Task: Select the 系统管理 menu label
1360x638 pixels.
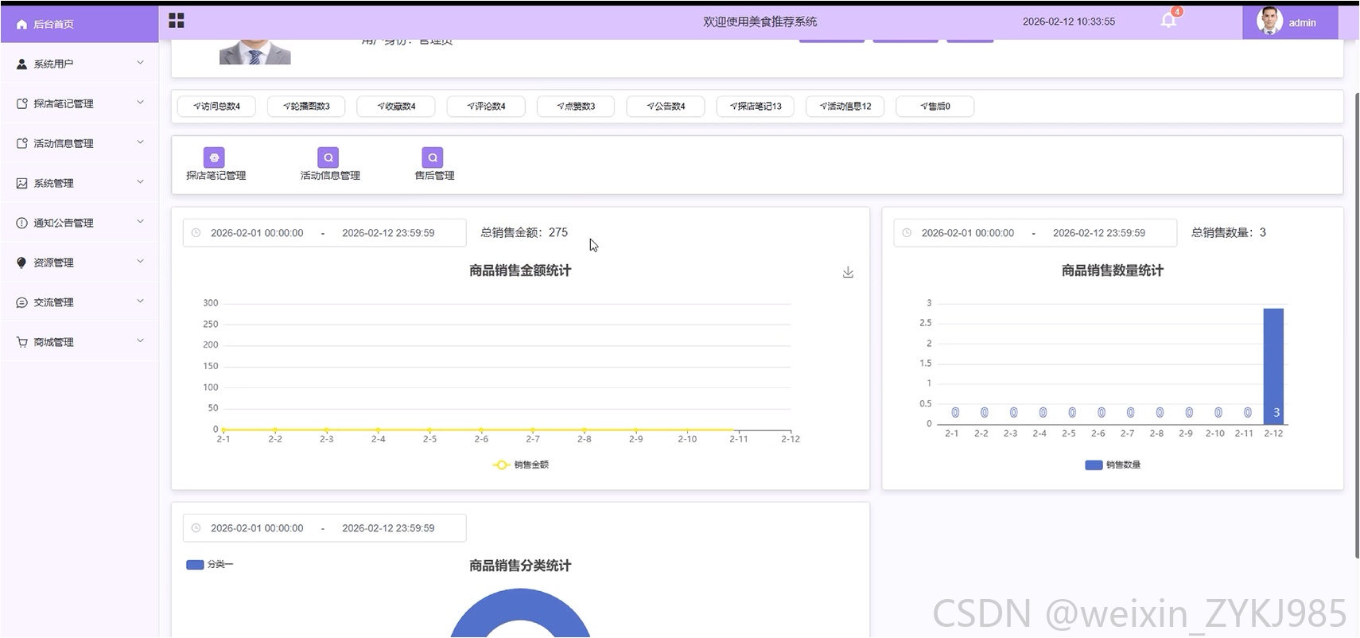Action: pyautogui.click(x=53, y=183)
